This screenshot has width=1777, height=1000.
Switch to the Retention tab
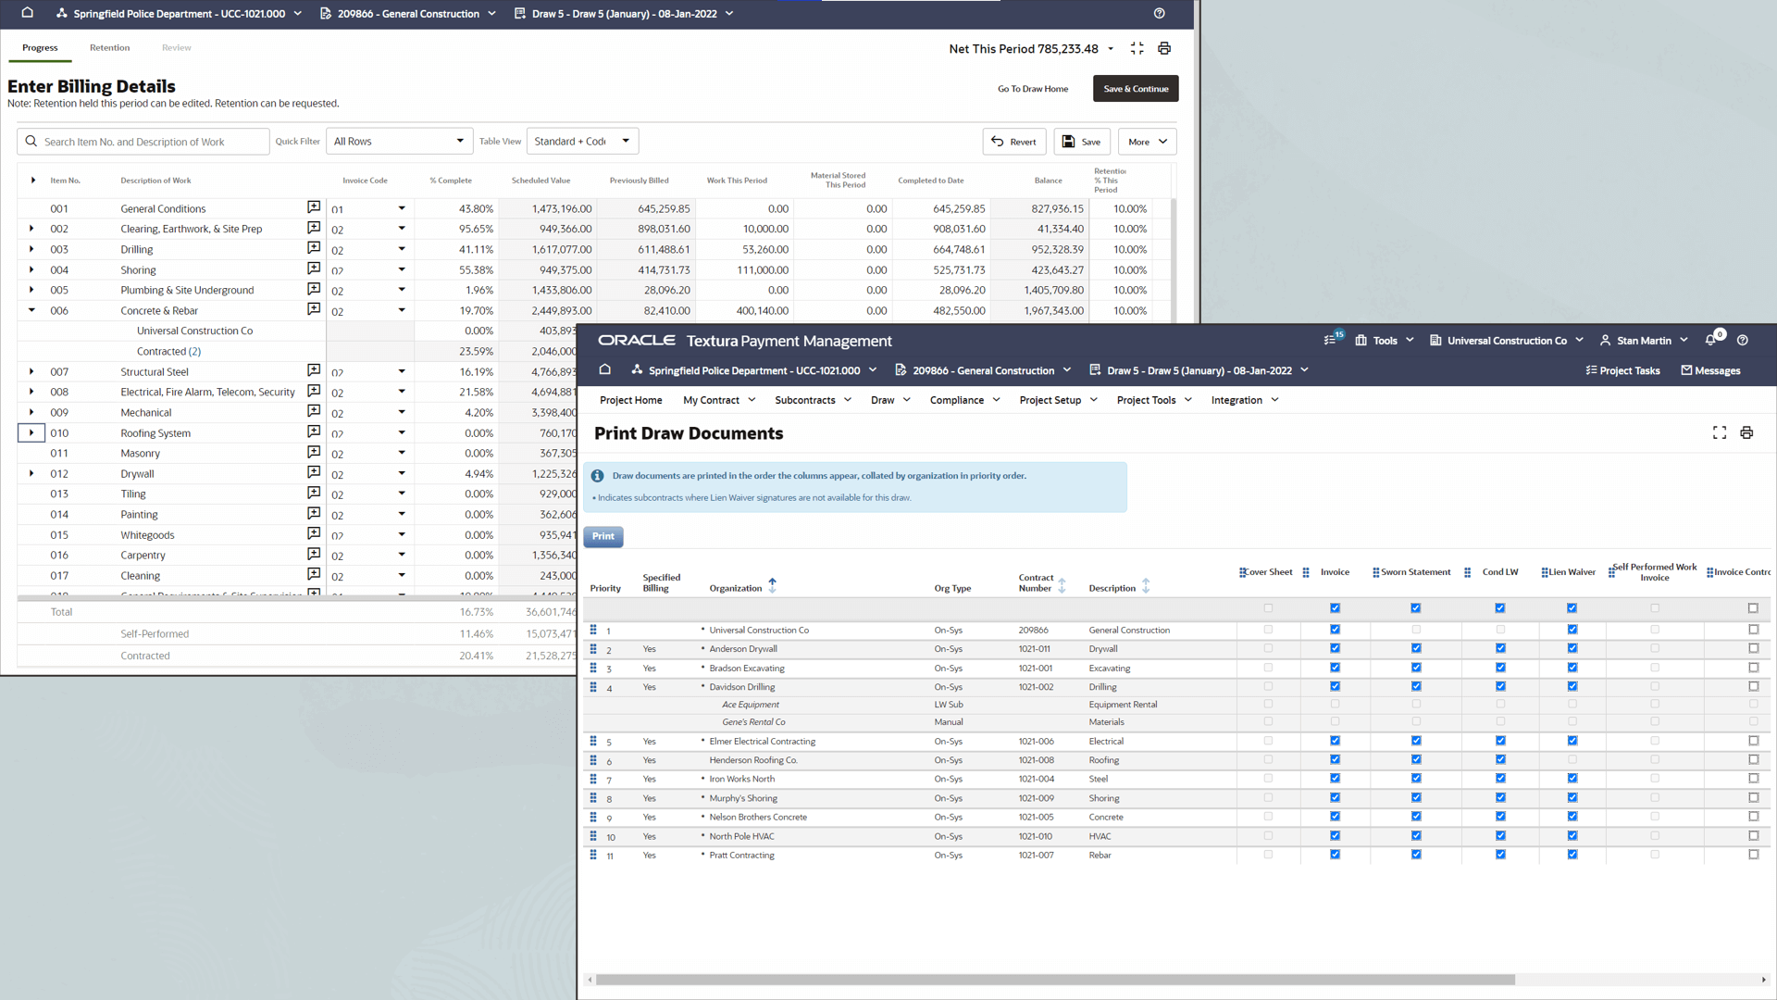109,47
